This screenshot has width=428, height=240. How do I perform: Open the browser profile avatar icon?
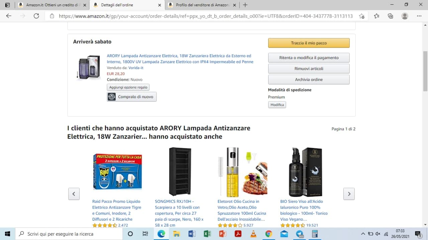pyautogui.click(x=405, y=16)
